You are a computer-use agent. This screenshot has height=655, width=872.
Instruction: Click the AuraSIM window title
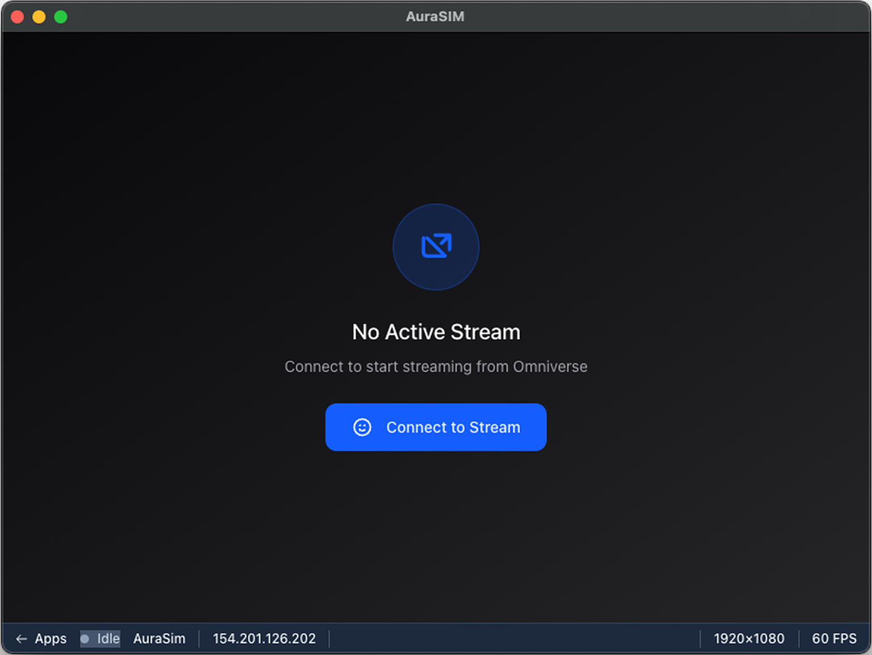pyautogui.click(x=435, y=16)
